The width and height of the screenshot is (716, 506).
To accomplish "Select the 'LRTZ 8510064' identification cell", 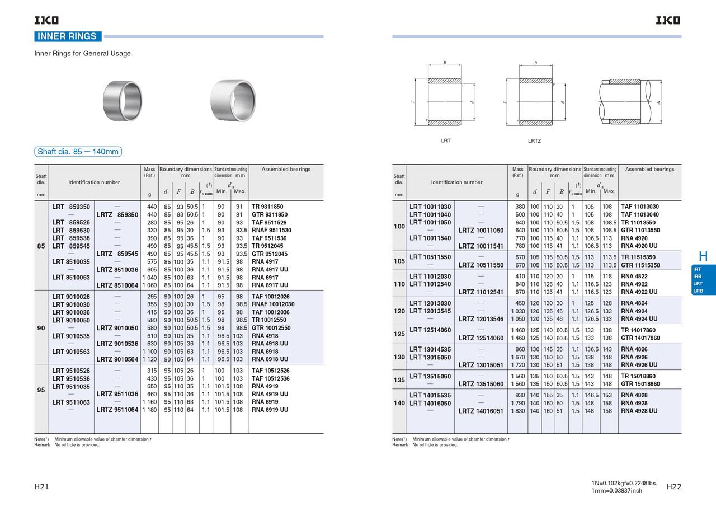I will click(x=117, y=285).
